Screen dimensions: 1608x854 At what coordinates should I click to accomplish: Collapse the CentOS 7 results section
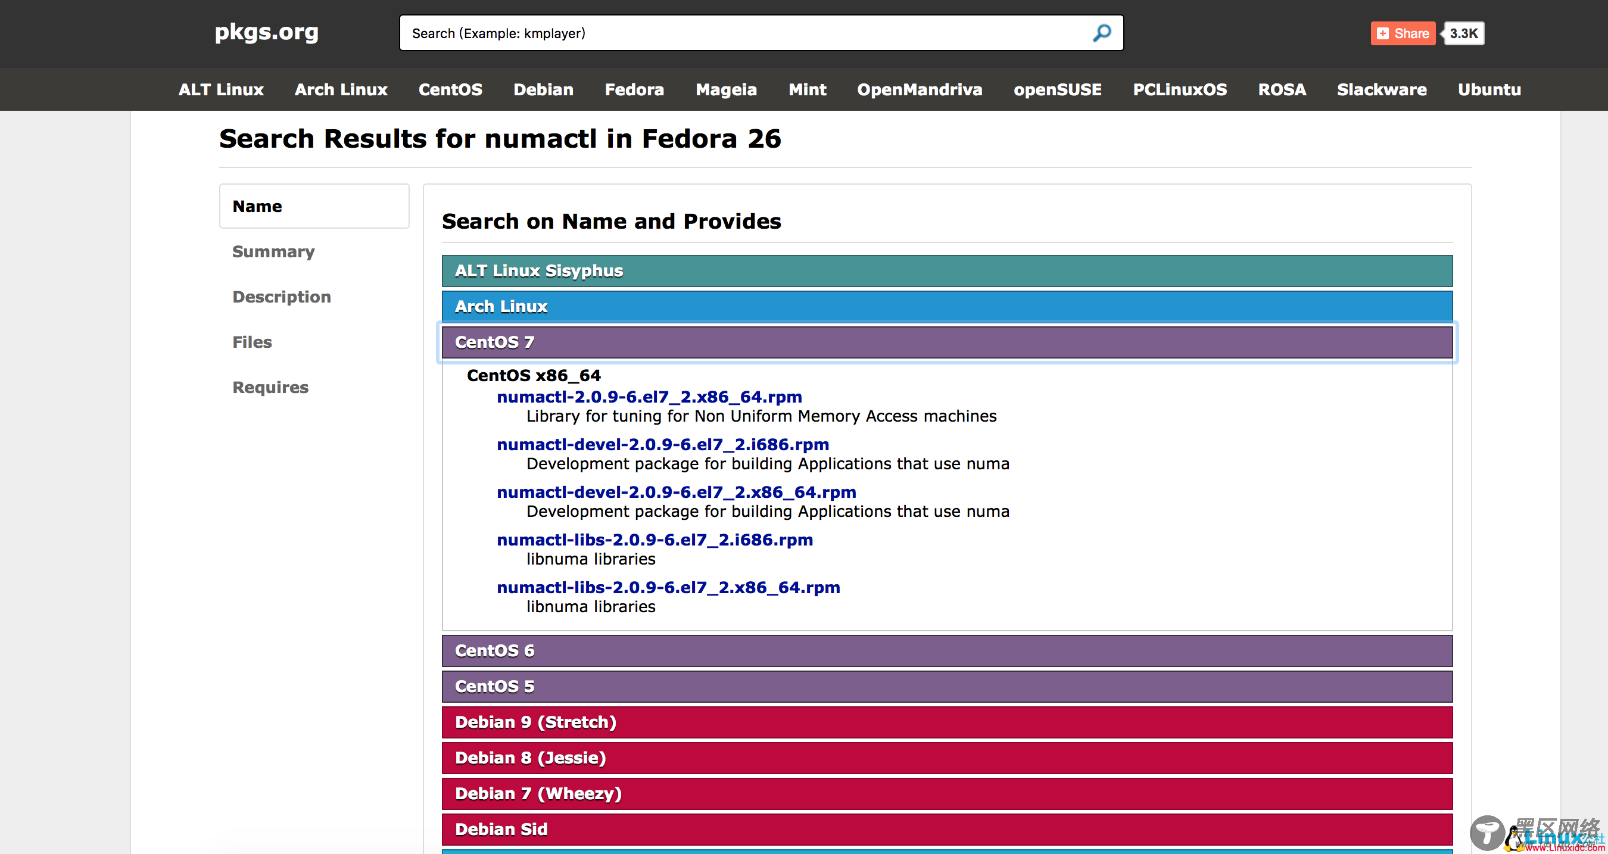click(947, 342)
